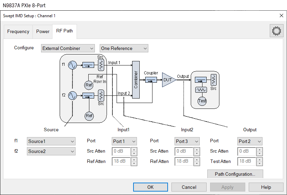Click the Coupler block before the DUT
Image resolution: width=287 pixels, height=195 pixels.
[151, 80]
